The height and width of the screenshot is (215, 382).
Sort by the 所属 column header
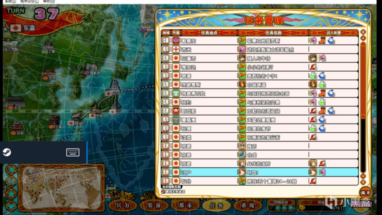coord(176,33)
